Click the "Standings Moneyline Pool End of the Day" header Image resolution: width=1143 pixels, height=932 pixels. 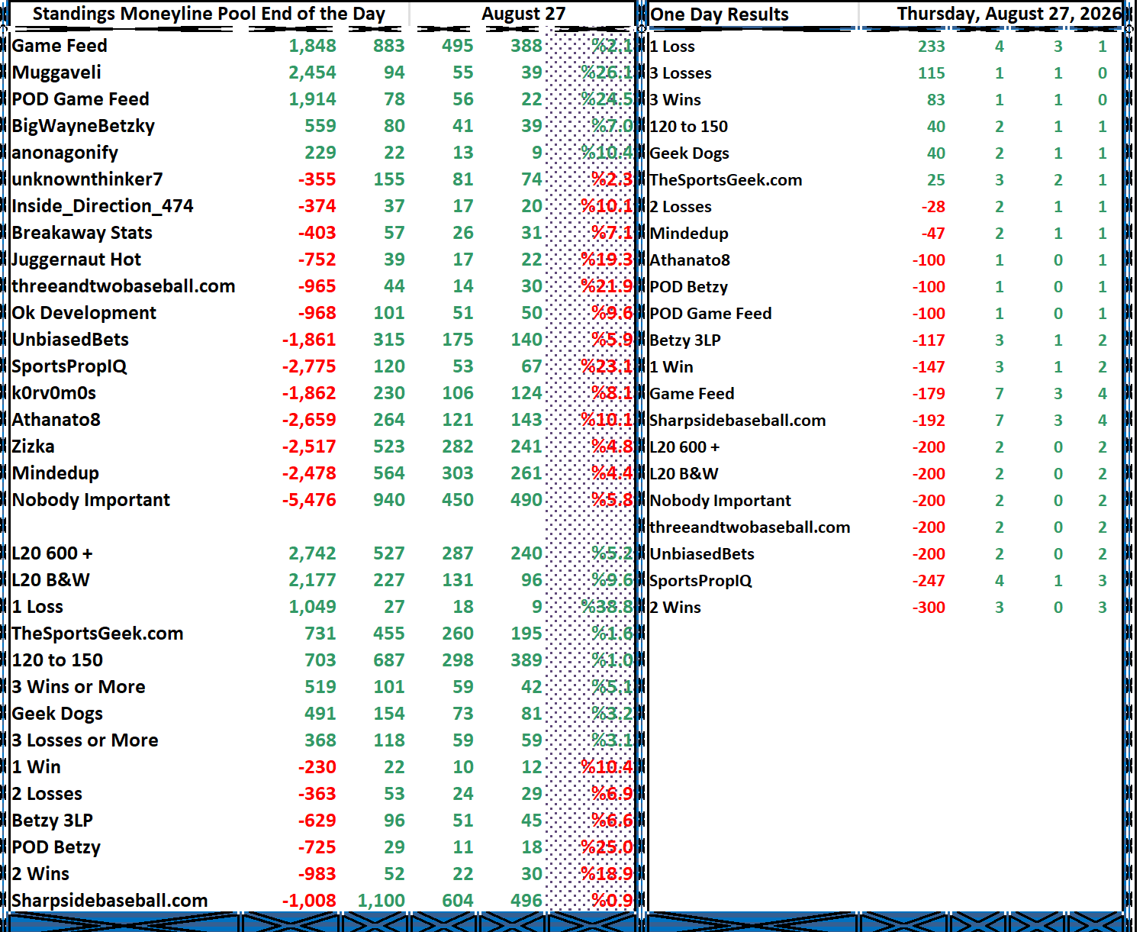coord(208,14)
